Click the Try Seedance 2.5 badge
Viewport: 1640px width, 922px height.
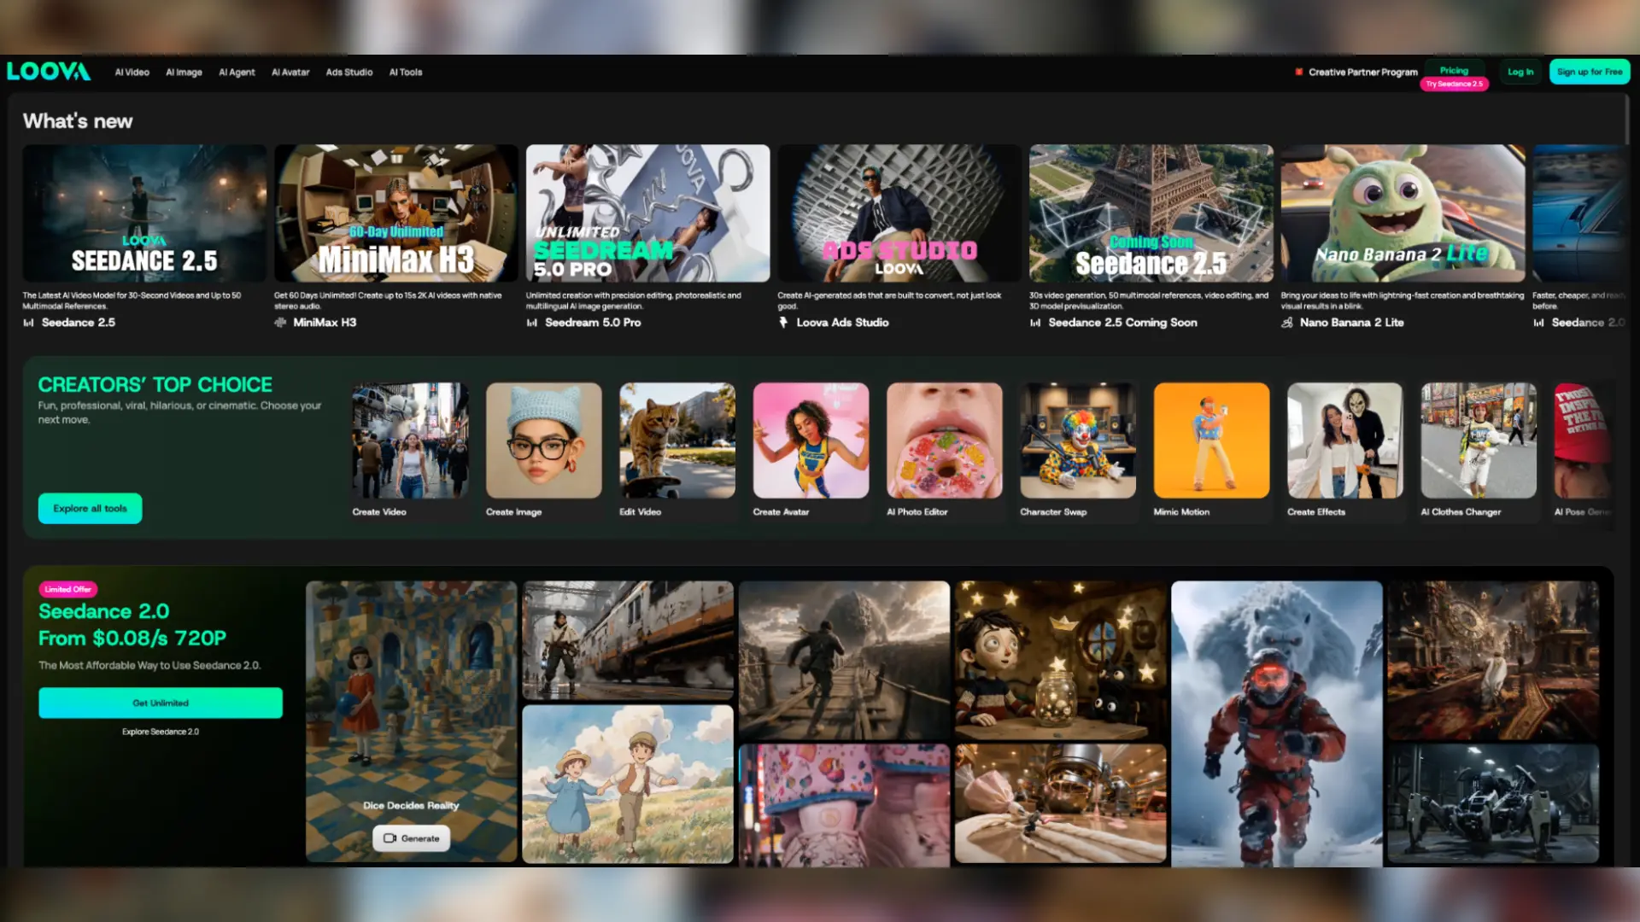pyautogui.click(x=1454, y=84)
